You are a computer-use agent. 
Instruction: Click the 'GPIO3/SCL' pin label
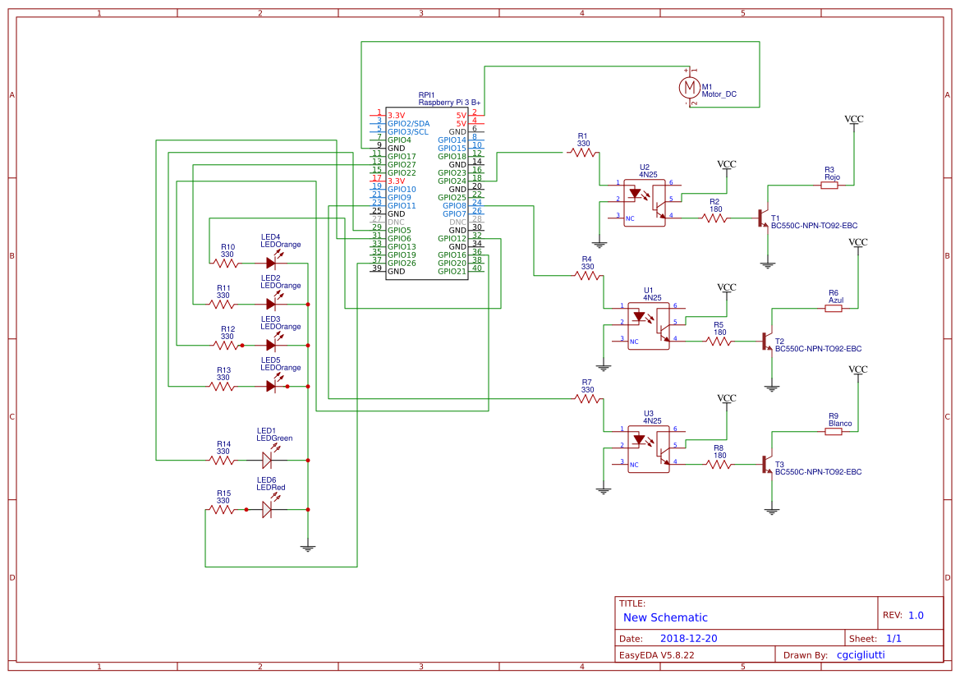(408, 131)
